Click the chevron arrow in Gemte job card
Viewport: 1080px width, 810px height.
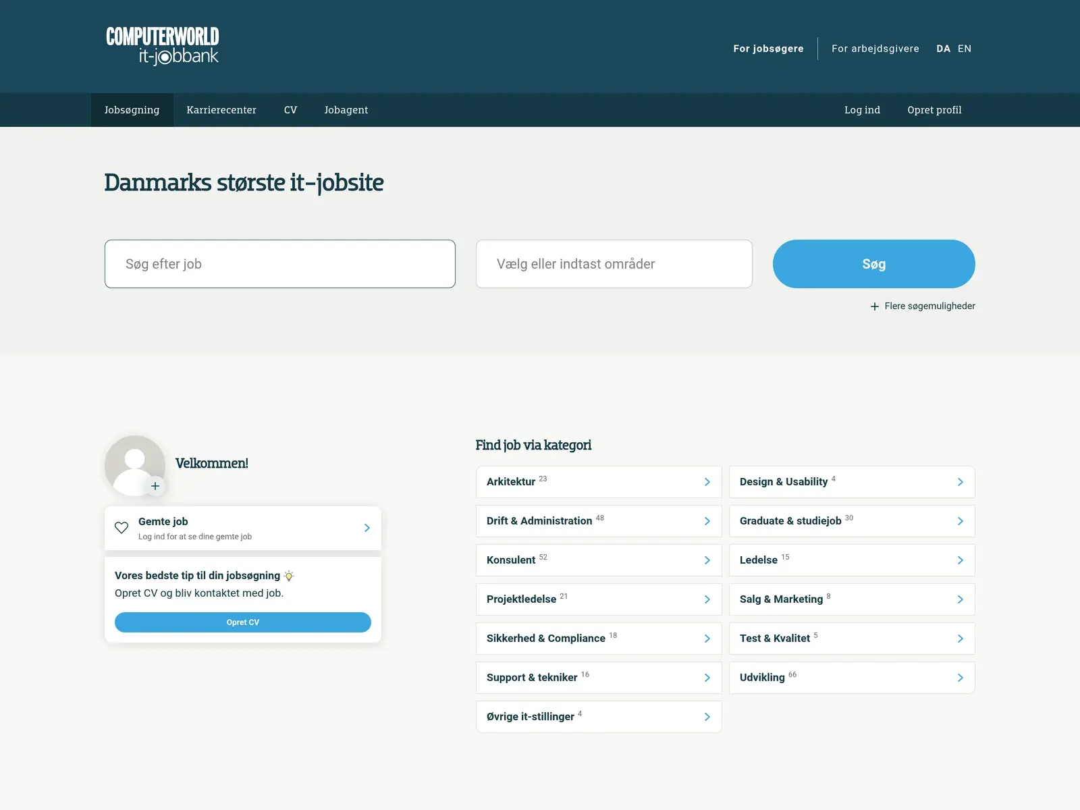367,528
